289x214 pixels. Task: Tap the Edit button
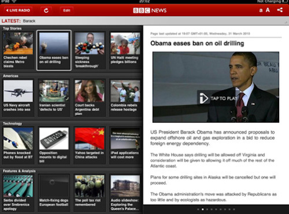click(66, 10)
